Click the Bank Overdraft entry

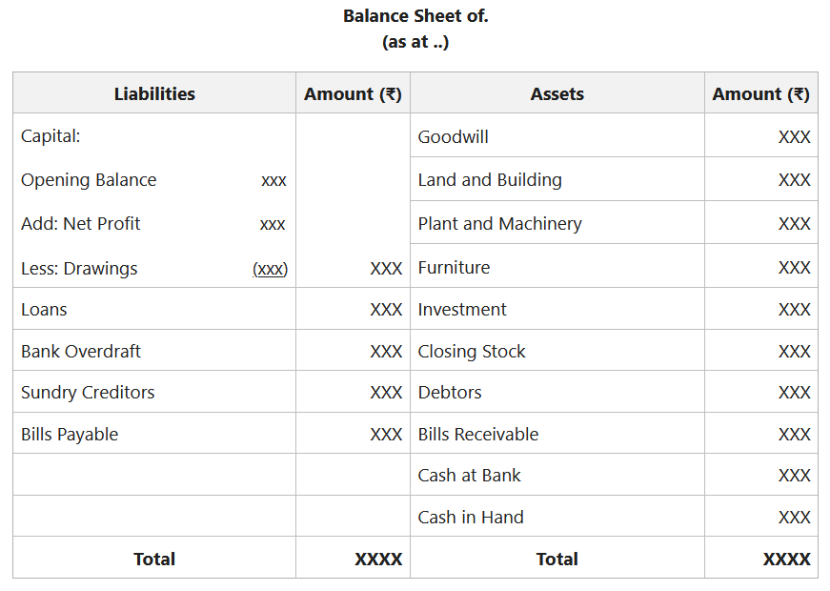click(78, 350)
